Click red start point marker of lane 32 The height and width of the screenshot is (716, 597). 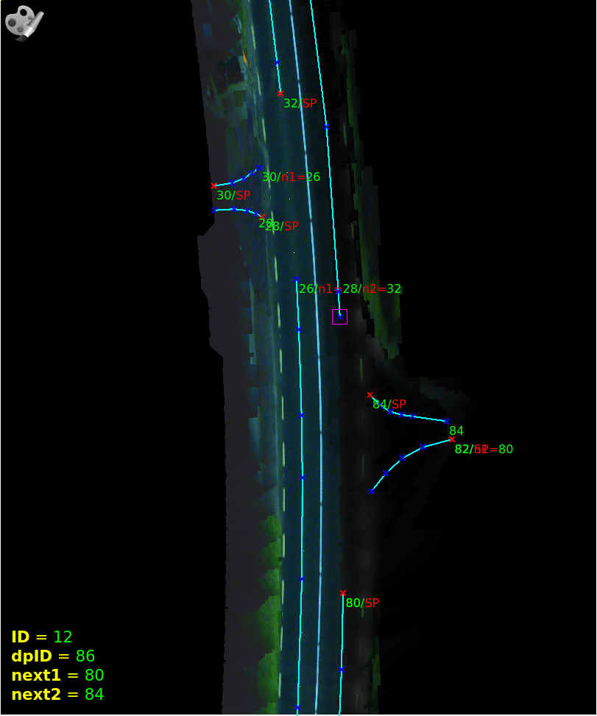[x=280, y=93]
